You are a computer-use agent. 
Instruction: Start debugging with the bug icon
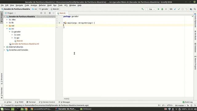point(162,9)
